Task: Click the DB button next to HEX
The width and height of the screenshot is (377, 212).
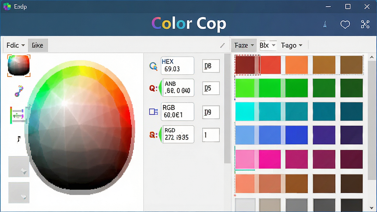Action: coord(211,66)
